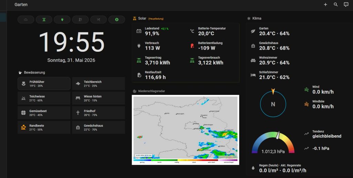Image resolution: width=353 pixels, height=178 pixels.
Task: Click the plus icon in the top bar
Action: (325, 4)
